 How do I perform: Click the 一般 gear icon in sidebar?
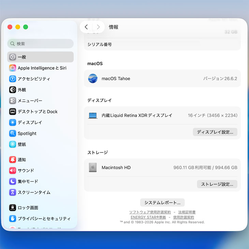click(13, 57)
